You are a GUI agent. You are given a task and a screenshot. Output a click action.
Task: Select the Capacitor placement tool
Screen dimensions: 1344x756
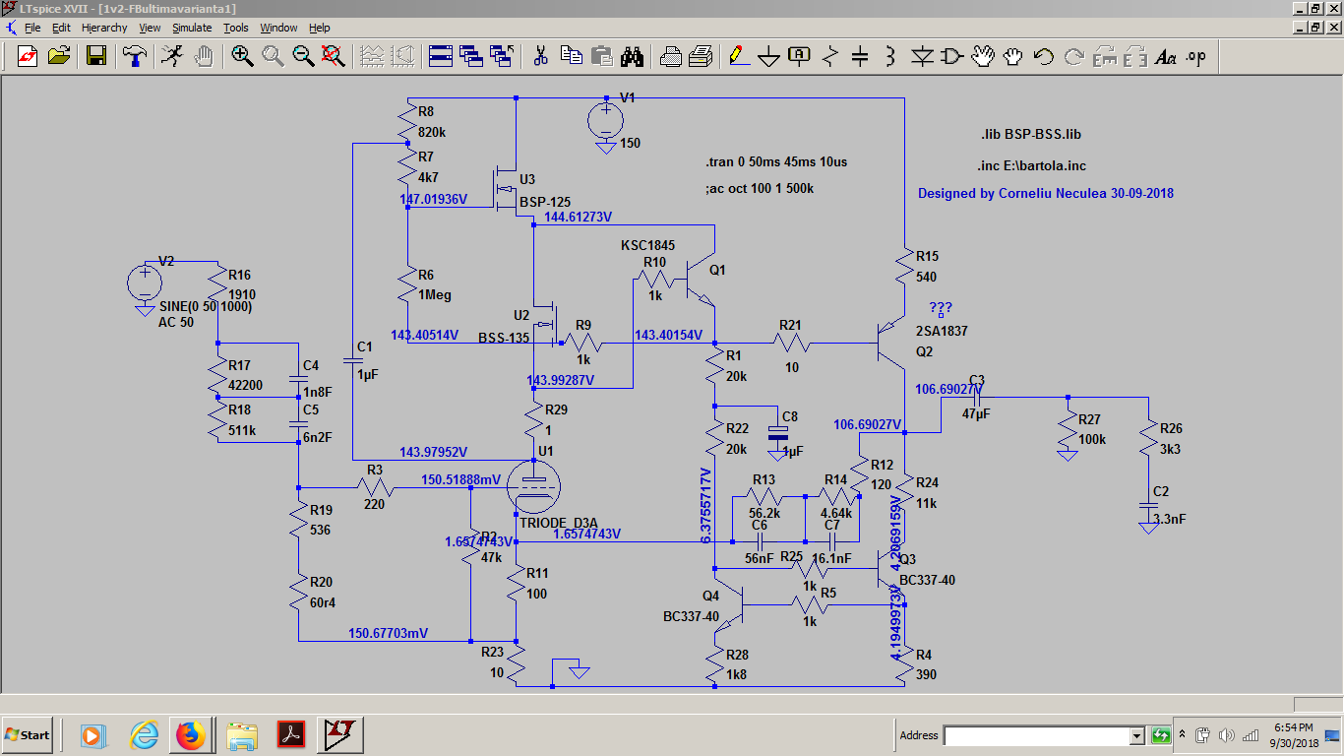(861, 56)
